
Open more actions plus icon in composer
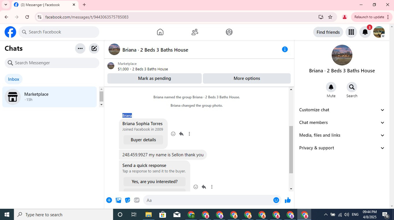109,200
